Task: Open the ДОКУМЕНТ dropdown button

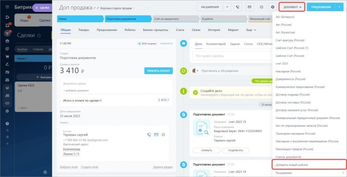Action: point(292,7)
